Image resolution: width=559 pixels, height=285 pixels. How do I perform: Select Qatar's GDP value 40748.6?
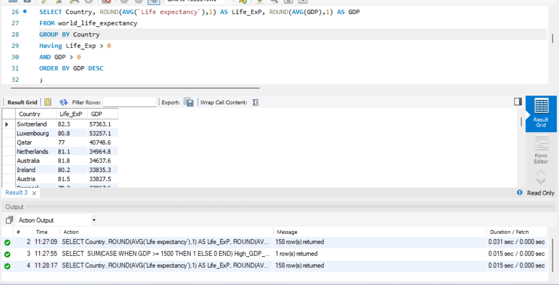click(x=103, y=142)
